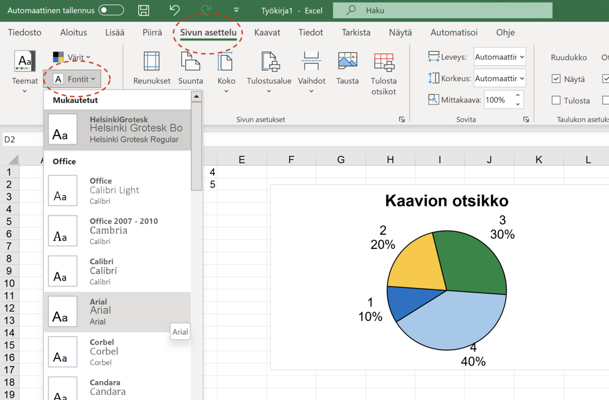
Task: Open the Tiedosto tab
Action: point(25,32)
